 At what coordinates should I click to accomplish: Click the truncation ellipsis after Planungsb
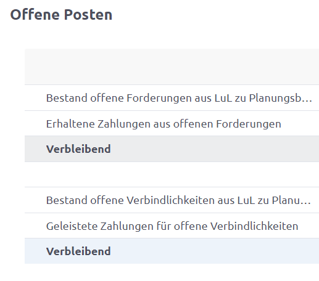click(308, 100)
